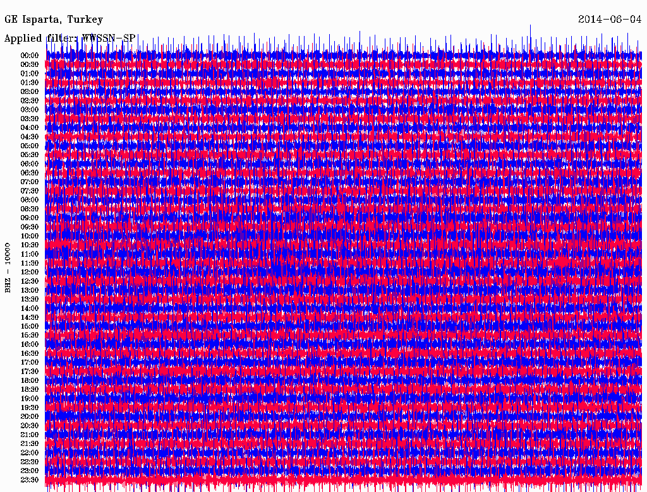Viewport: 647px width, 492px height.
Task: Select the 07:30 time row label
Action: (30, 190)
